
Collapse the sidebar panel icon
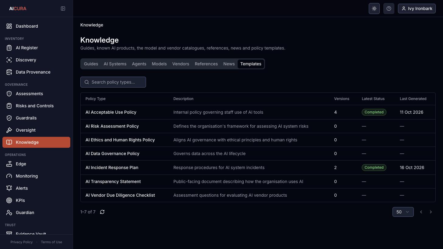click(x=63, y=9)
